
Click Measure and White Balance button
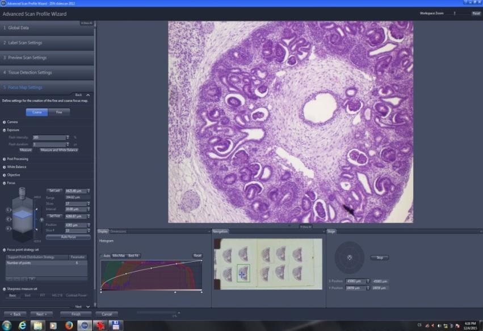(x=59, y=150)
